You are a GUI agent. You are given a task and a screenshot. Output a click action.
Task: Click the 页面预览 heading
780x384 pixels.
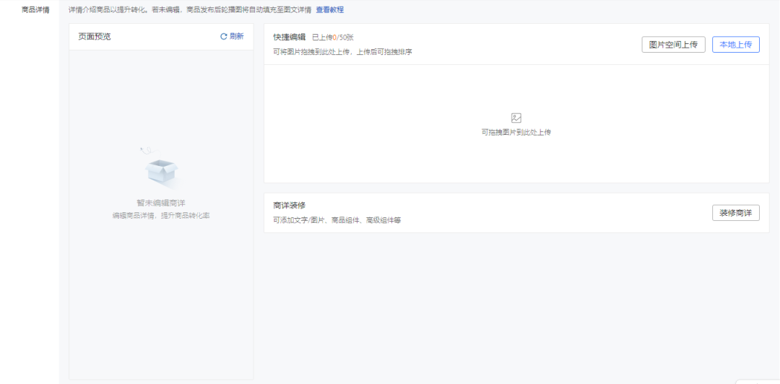95,36
